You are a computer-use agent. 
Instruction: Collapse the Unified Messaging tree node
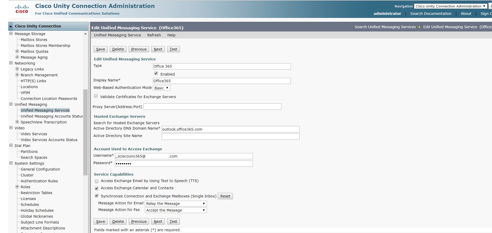pos(11,104)
